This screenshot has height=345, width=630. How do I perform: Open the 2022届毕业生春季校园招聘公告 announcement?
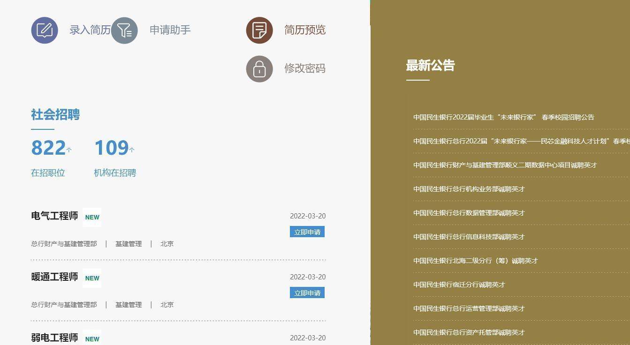[x=503, y=117]
